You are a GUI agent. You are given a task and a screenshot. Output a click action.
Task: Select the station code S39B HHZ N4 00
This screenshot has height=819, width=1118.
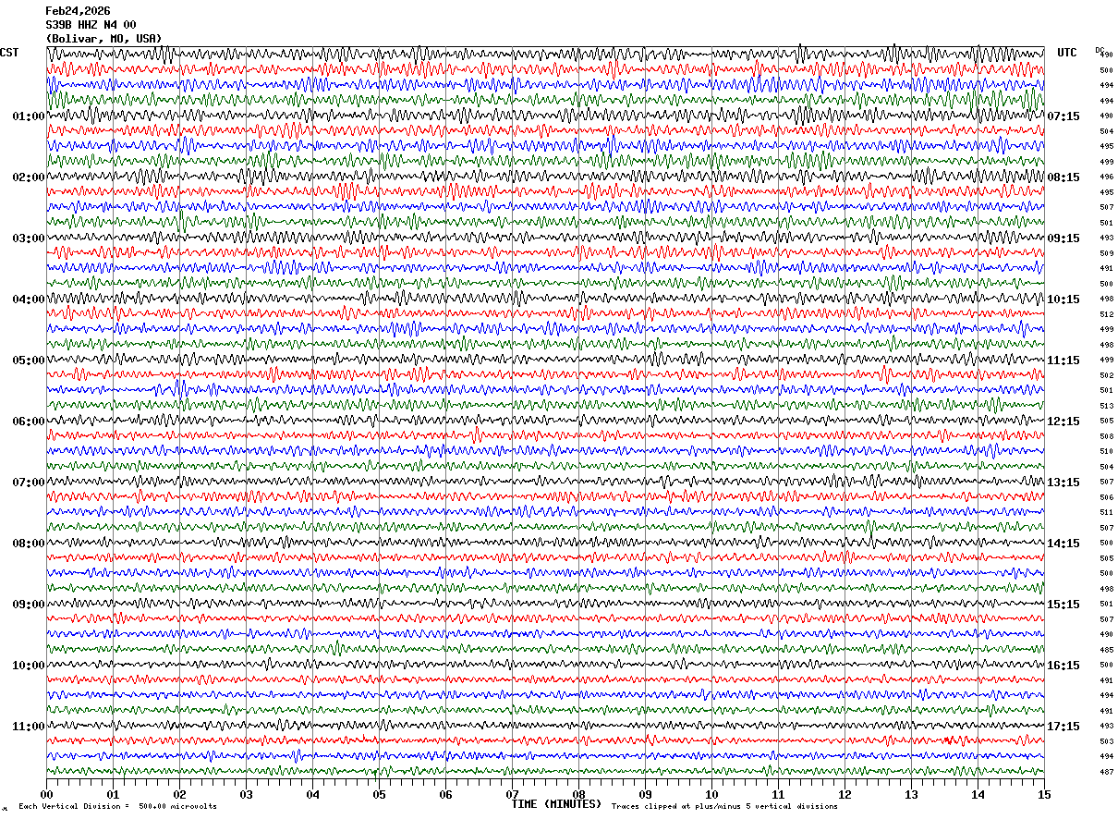click(x=91, y=25)
